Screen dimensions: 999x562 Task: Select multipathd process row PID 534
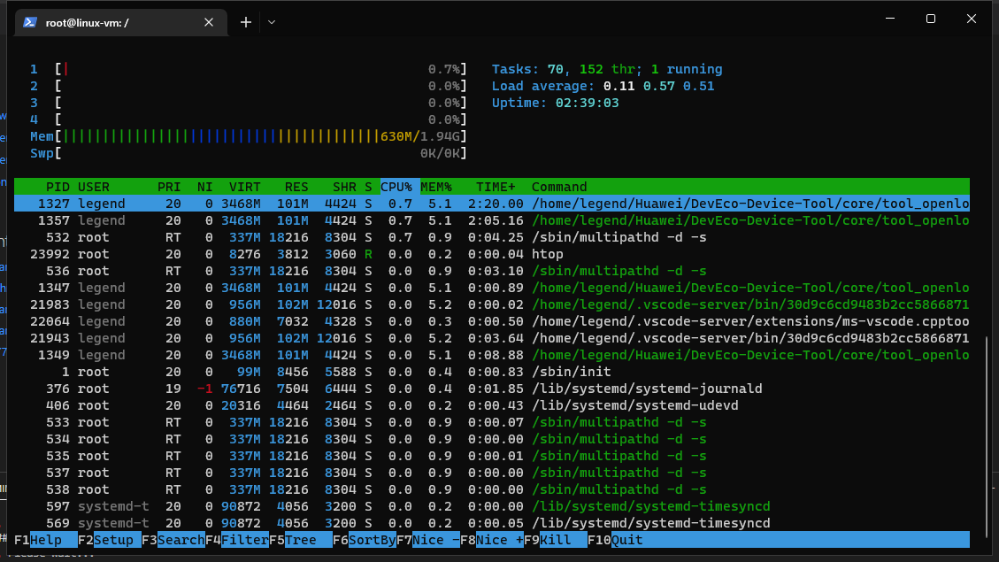click(x=492, y=439)
